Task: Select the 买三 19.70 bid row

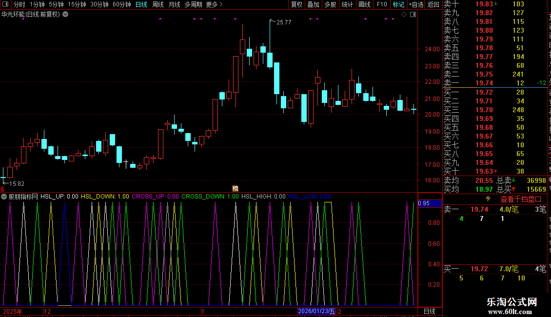Action: [495, 110]
